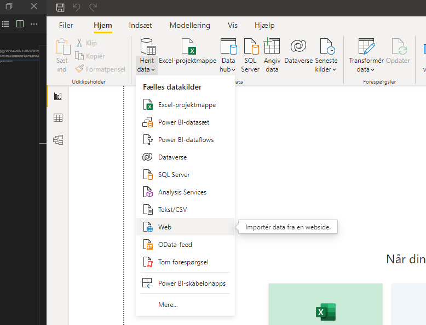Choose Excel-projektmappe from Fælles datakilder menu

coord(185,105)
